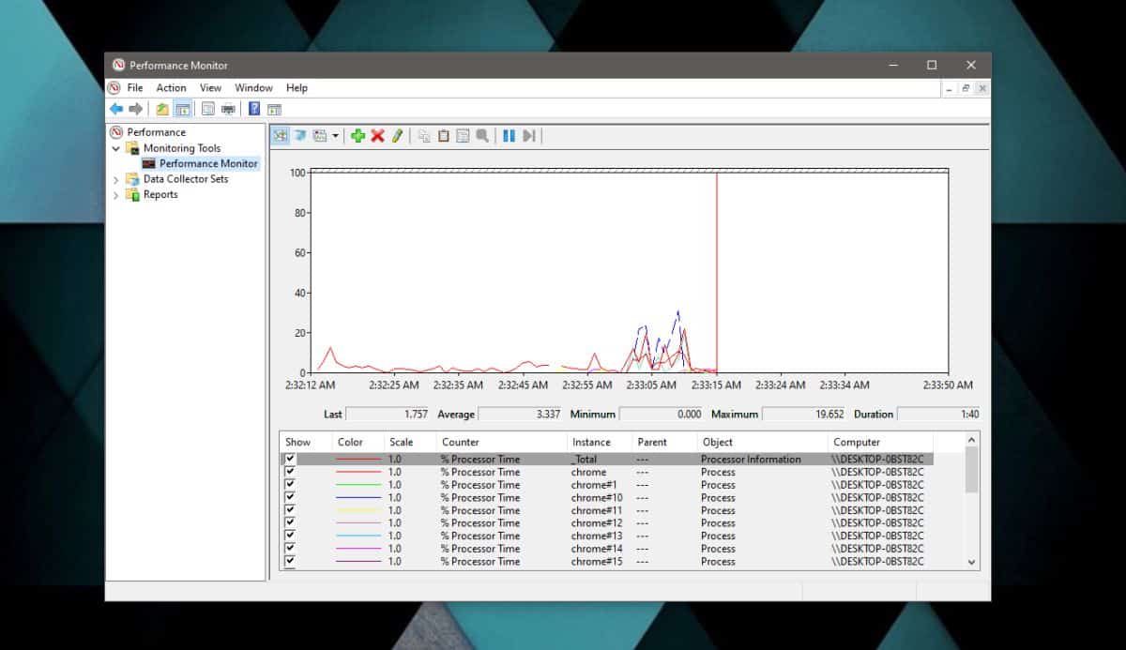
Task: Uncheck Show for the chrome instance row
Action: (290, 472)
